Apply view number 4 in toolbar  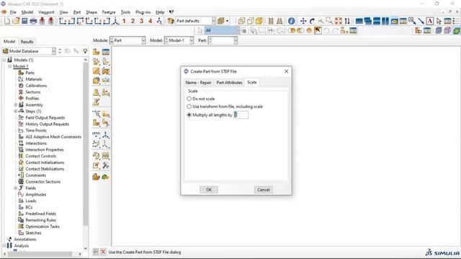[151, 21]
